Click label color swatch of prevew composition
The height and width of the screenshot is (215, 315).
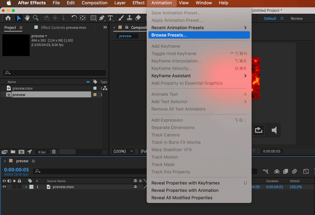coord(95,95)
